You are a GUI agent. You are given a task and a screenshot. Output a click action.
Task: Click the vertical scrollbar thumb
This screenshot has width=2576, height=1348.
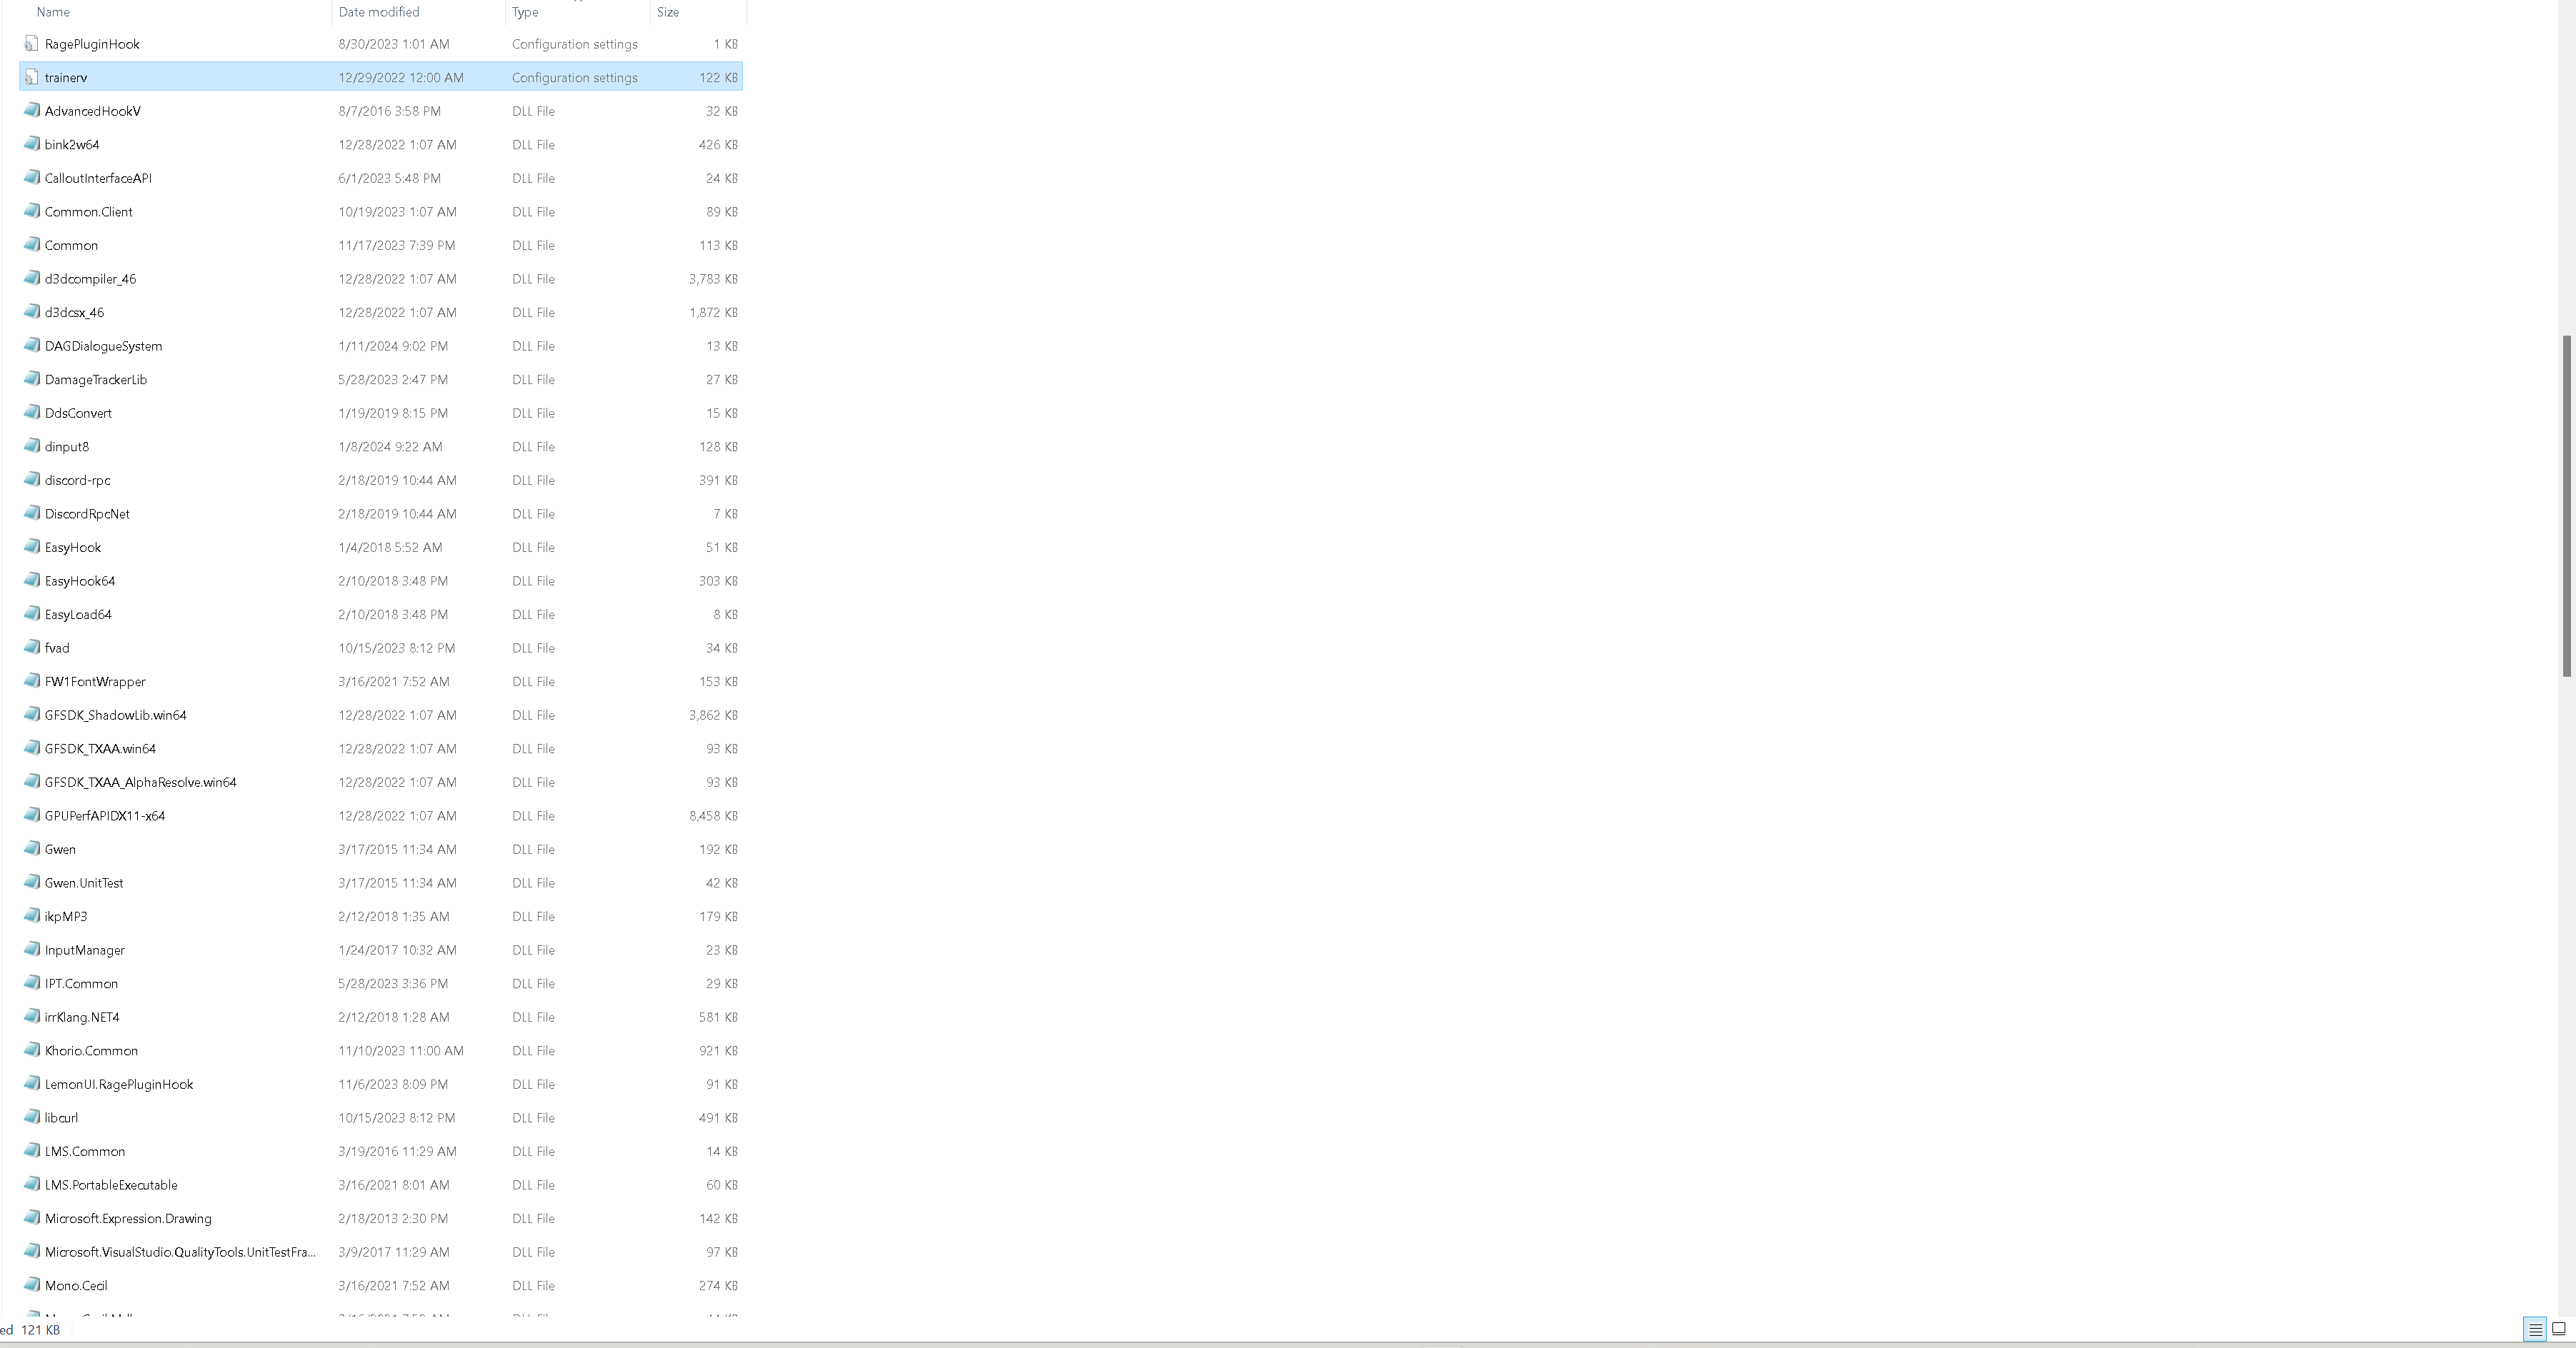click(2566, 507)
